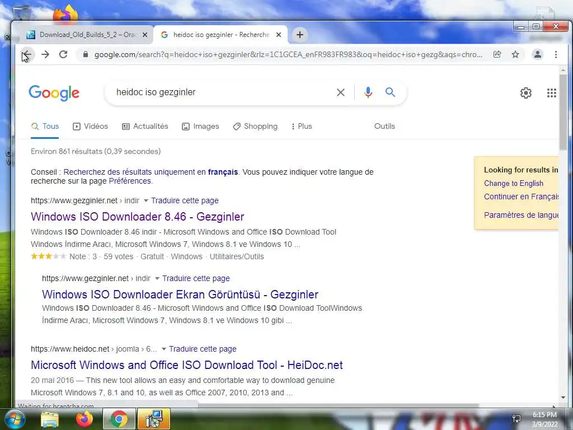View site info via the padlock icon
The width and height of the screenshot is (573, 430).
point(86,54)
